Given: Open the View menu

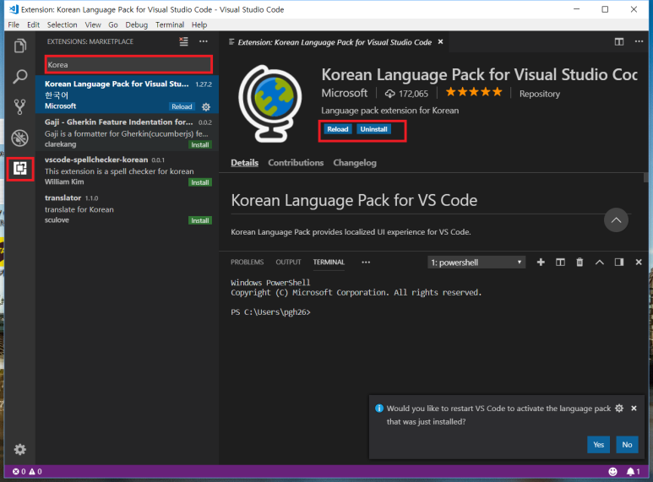Looking at the screenshot, I should point(93,25).
